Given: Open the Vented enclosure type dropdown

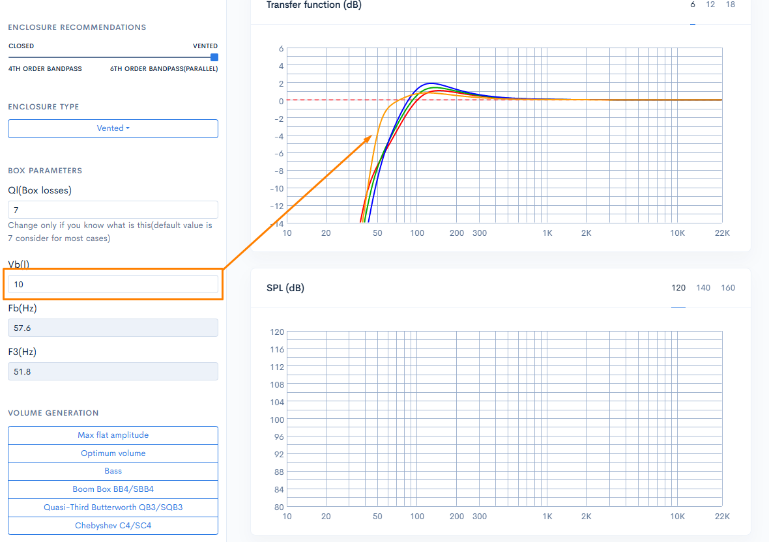Looking at the screenshot, I should [x=113, y=128].
